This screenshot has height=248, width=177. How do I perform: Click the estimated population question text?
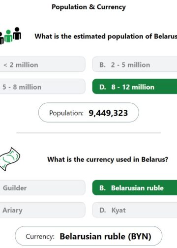coord(106,36)
